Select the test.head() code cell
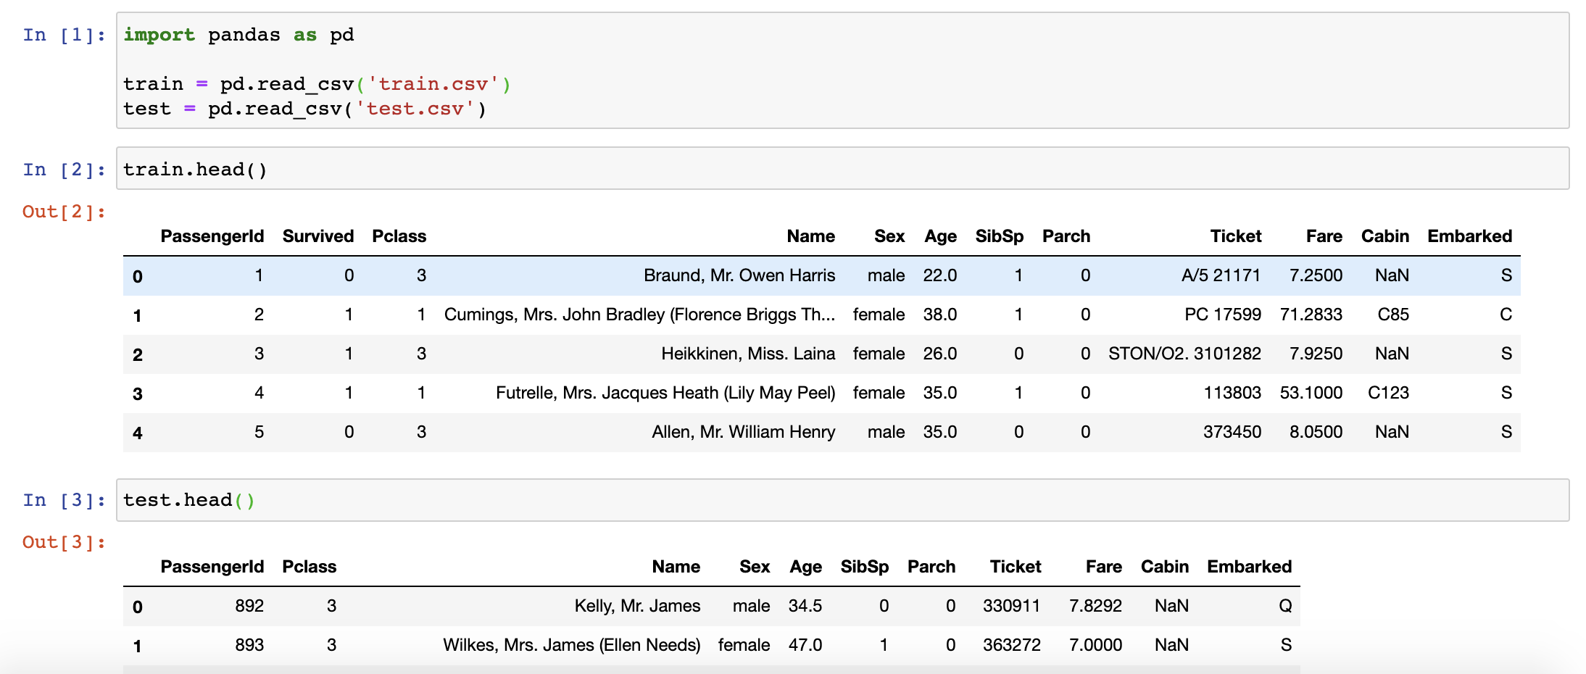 [842, 500]
